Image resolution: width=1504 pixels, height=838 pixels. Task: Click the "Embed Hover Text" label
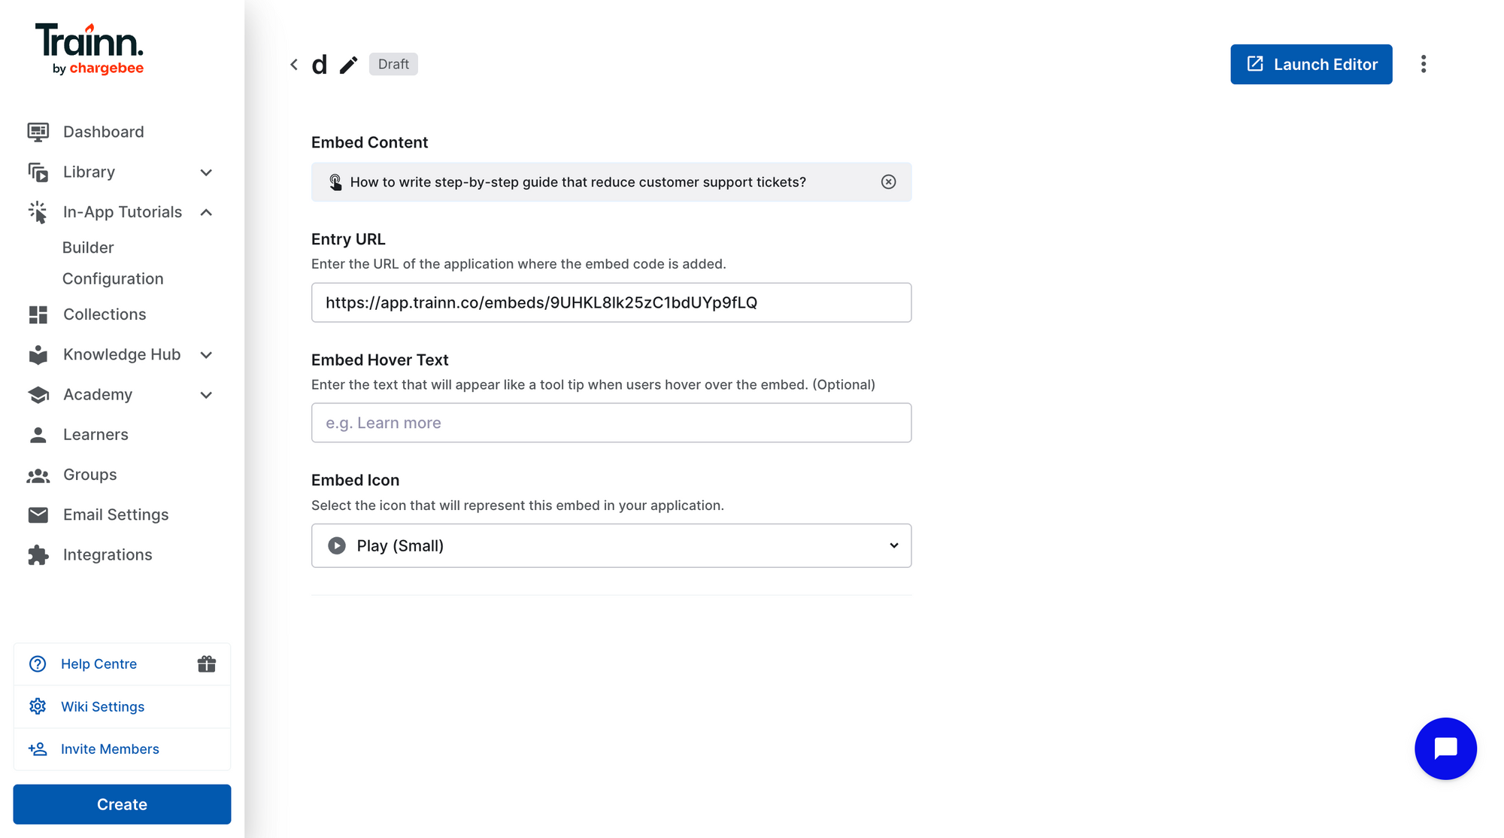point(380,360)
